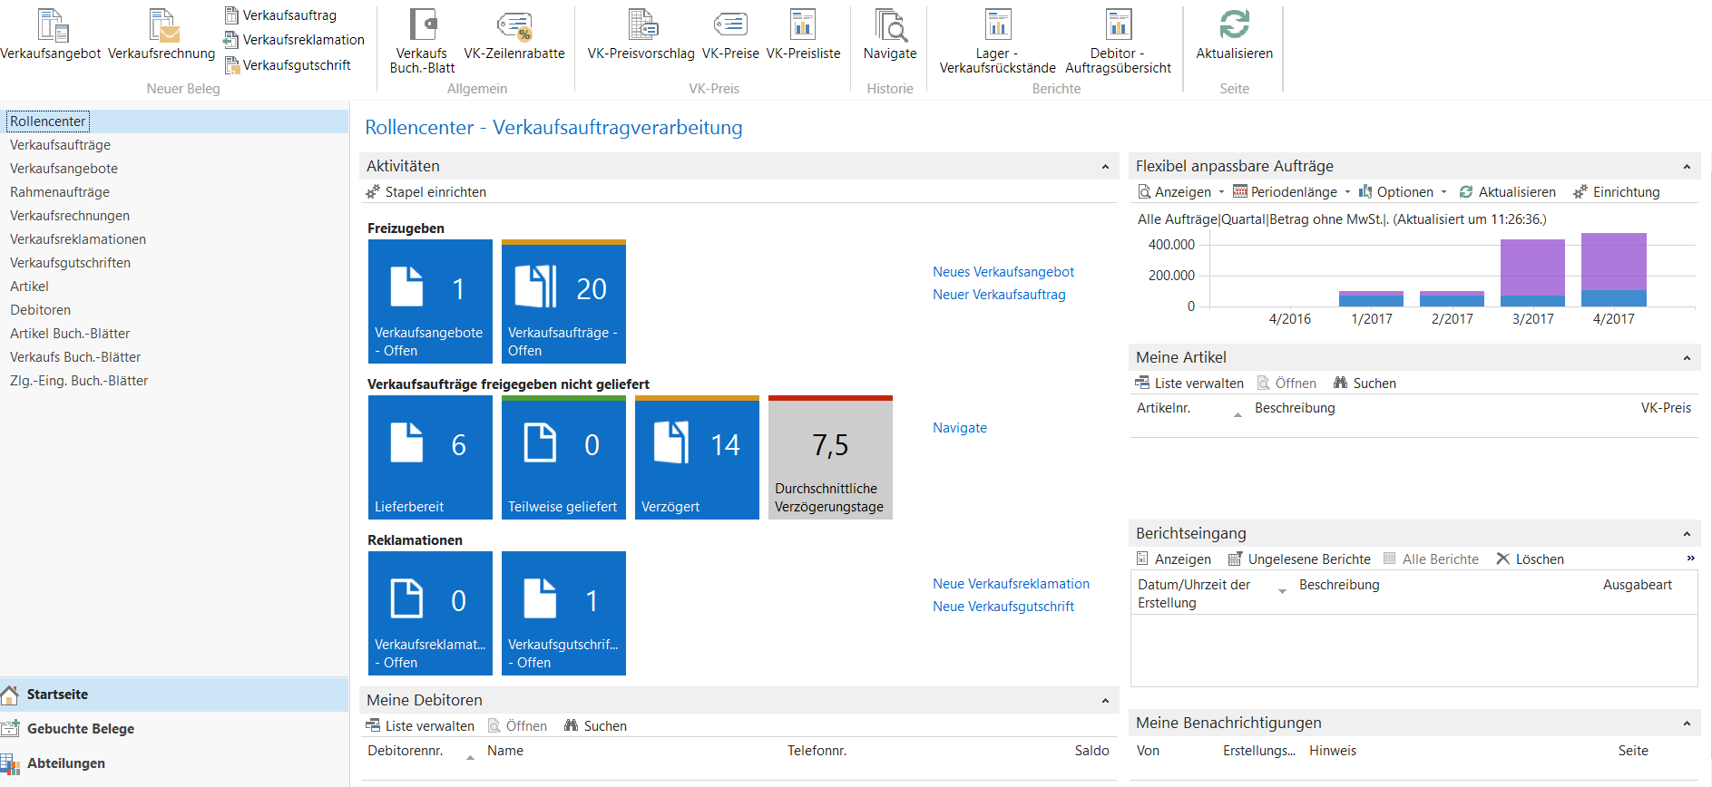The image size is (1712, 787).
Task: Create new Verkaufsangebot from ribbon
Action: (51, 34)
